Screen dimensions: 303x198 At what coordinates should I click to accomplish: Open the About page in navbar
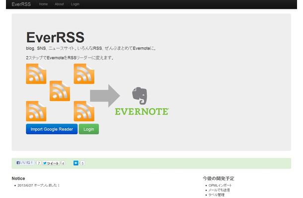[59, 4]
